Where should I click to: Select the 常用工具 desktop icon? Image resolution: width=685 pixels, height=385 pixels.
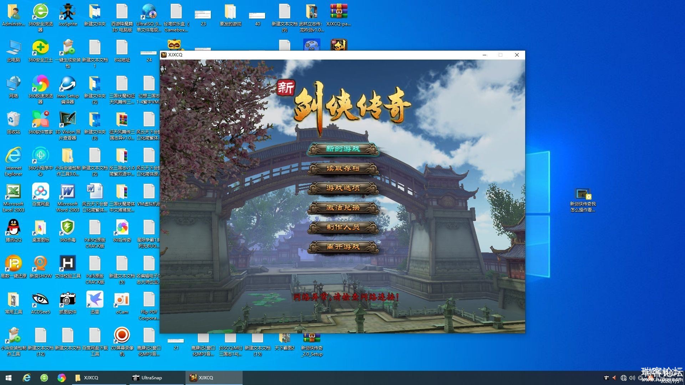click(14, 303)
